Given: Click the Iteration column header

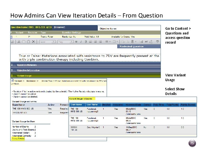Looking at the screenshot, I should tap(106, 105).
